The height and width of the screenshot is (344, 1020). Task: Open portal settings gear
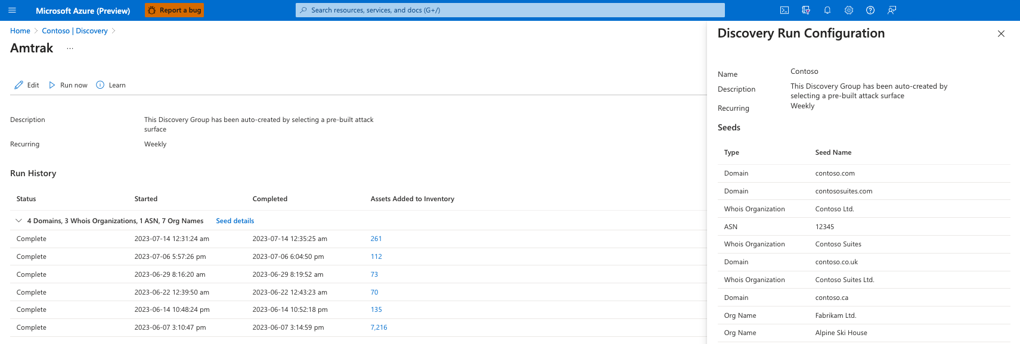point(849,10)
